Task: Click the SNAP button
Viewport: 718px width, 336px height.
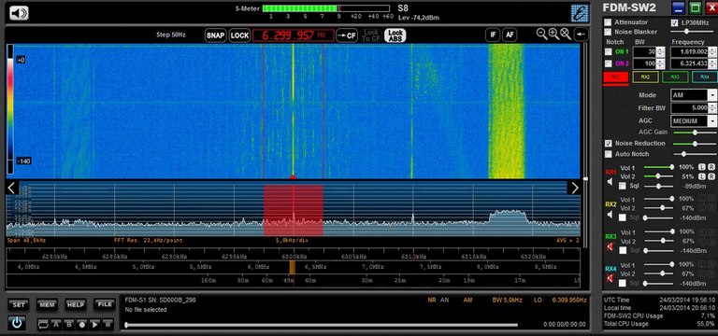Action: point(216,35)
